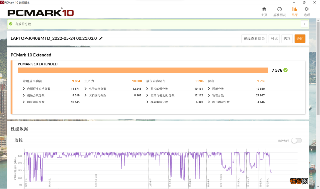
Task: Expand the 网页浏览分数 row arrow
Action: coord(24,102)
